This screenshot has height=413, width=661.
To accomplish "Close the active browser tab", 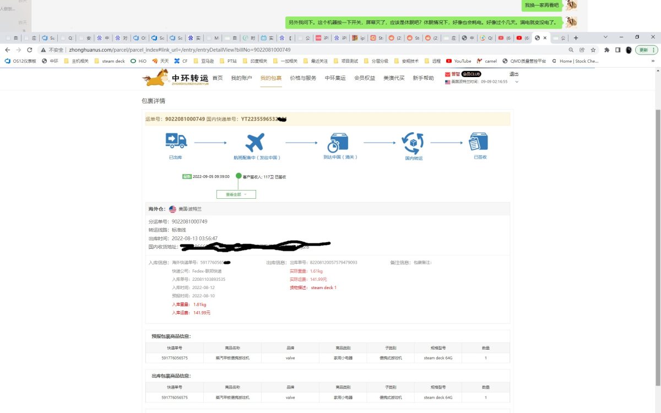I will [x=545, y=38].
